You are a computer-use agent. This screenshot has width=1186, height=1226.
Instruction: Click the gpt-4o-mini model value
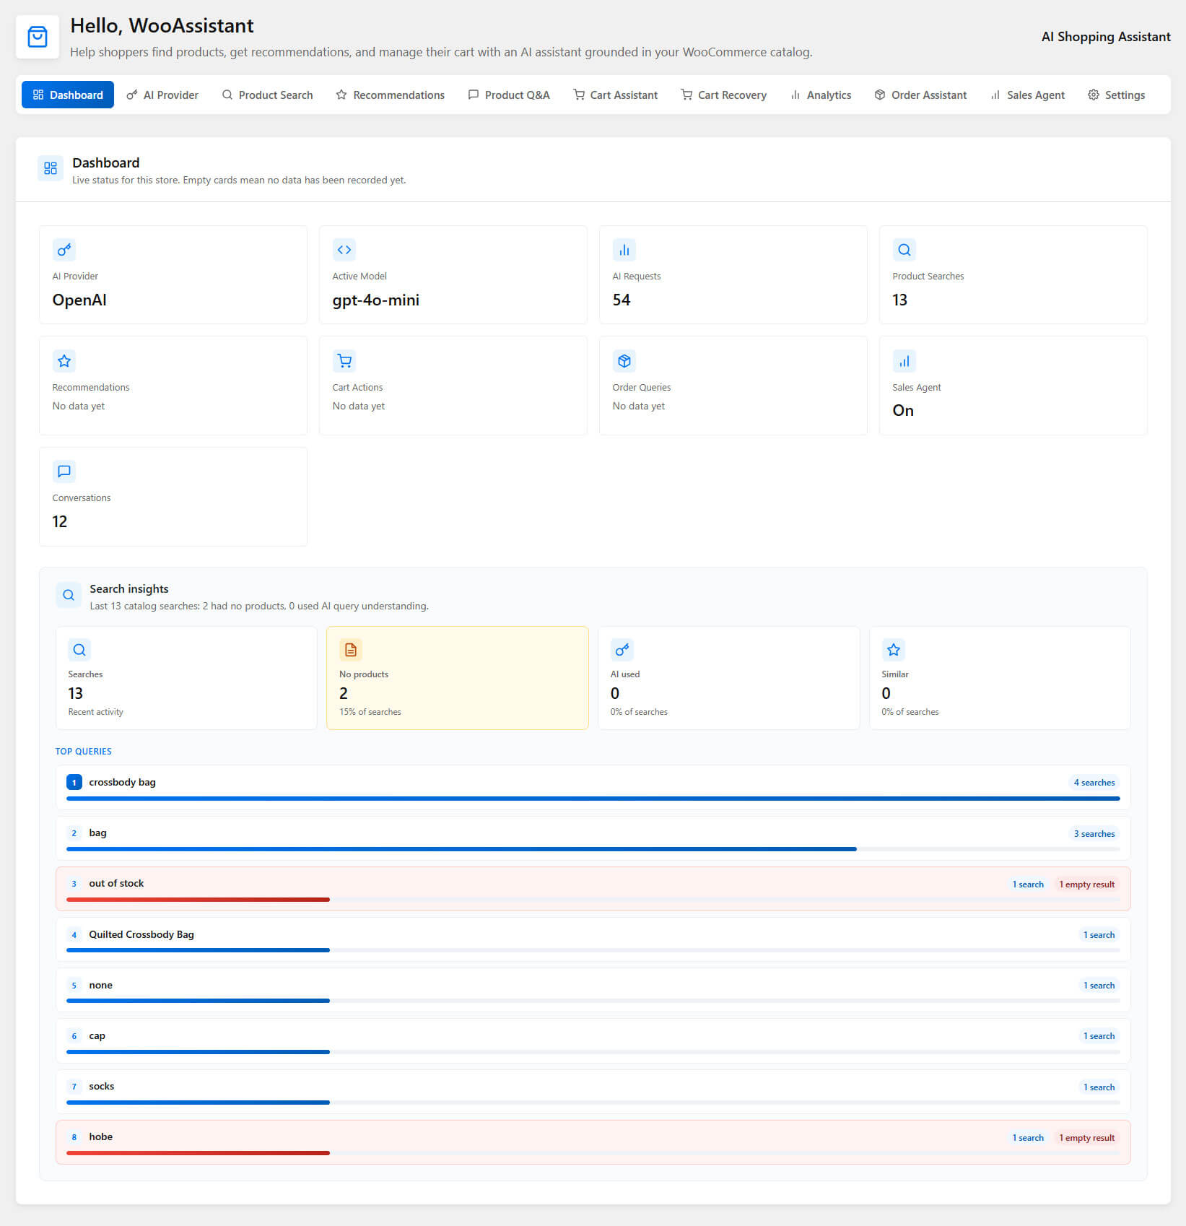tap(375, 300)
